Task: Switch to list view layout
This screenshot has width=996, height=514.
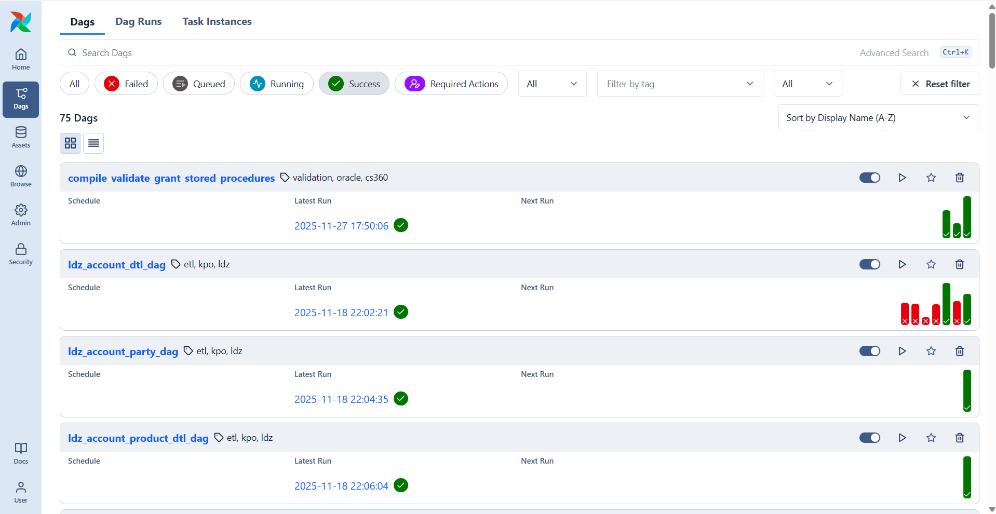Action: tap(93, 143)
